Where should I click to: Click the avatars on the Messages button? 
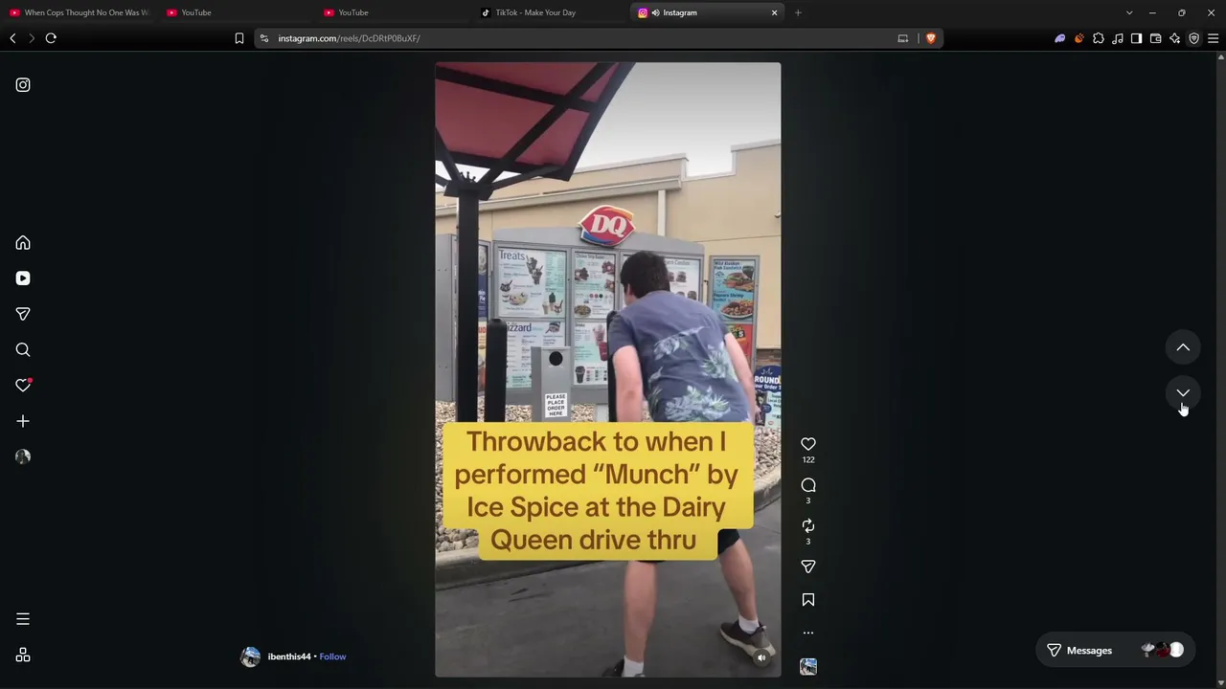1163,651
